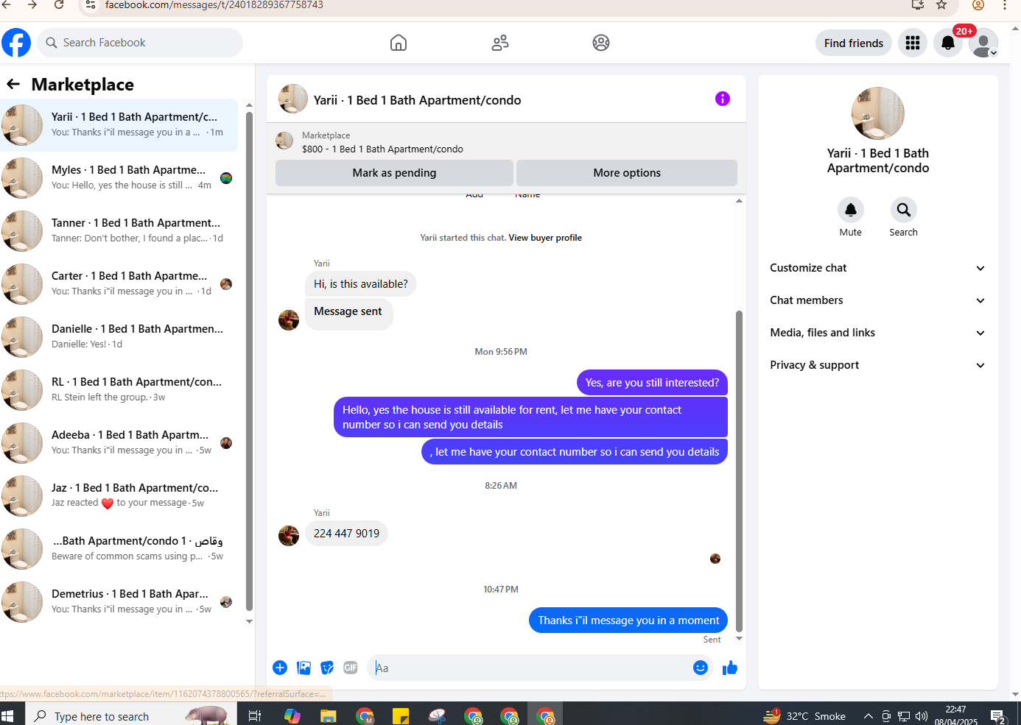1021x725 pixels.
Task: Open the Windows notification center
Action: (x=999, y=716)
